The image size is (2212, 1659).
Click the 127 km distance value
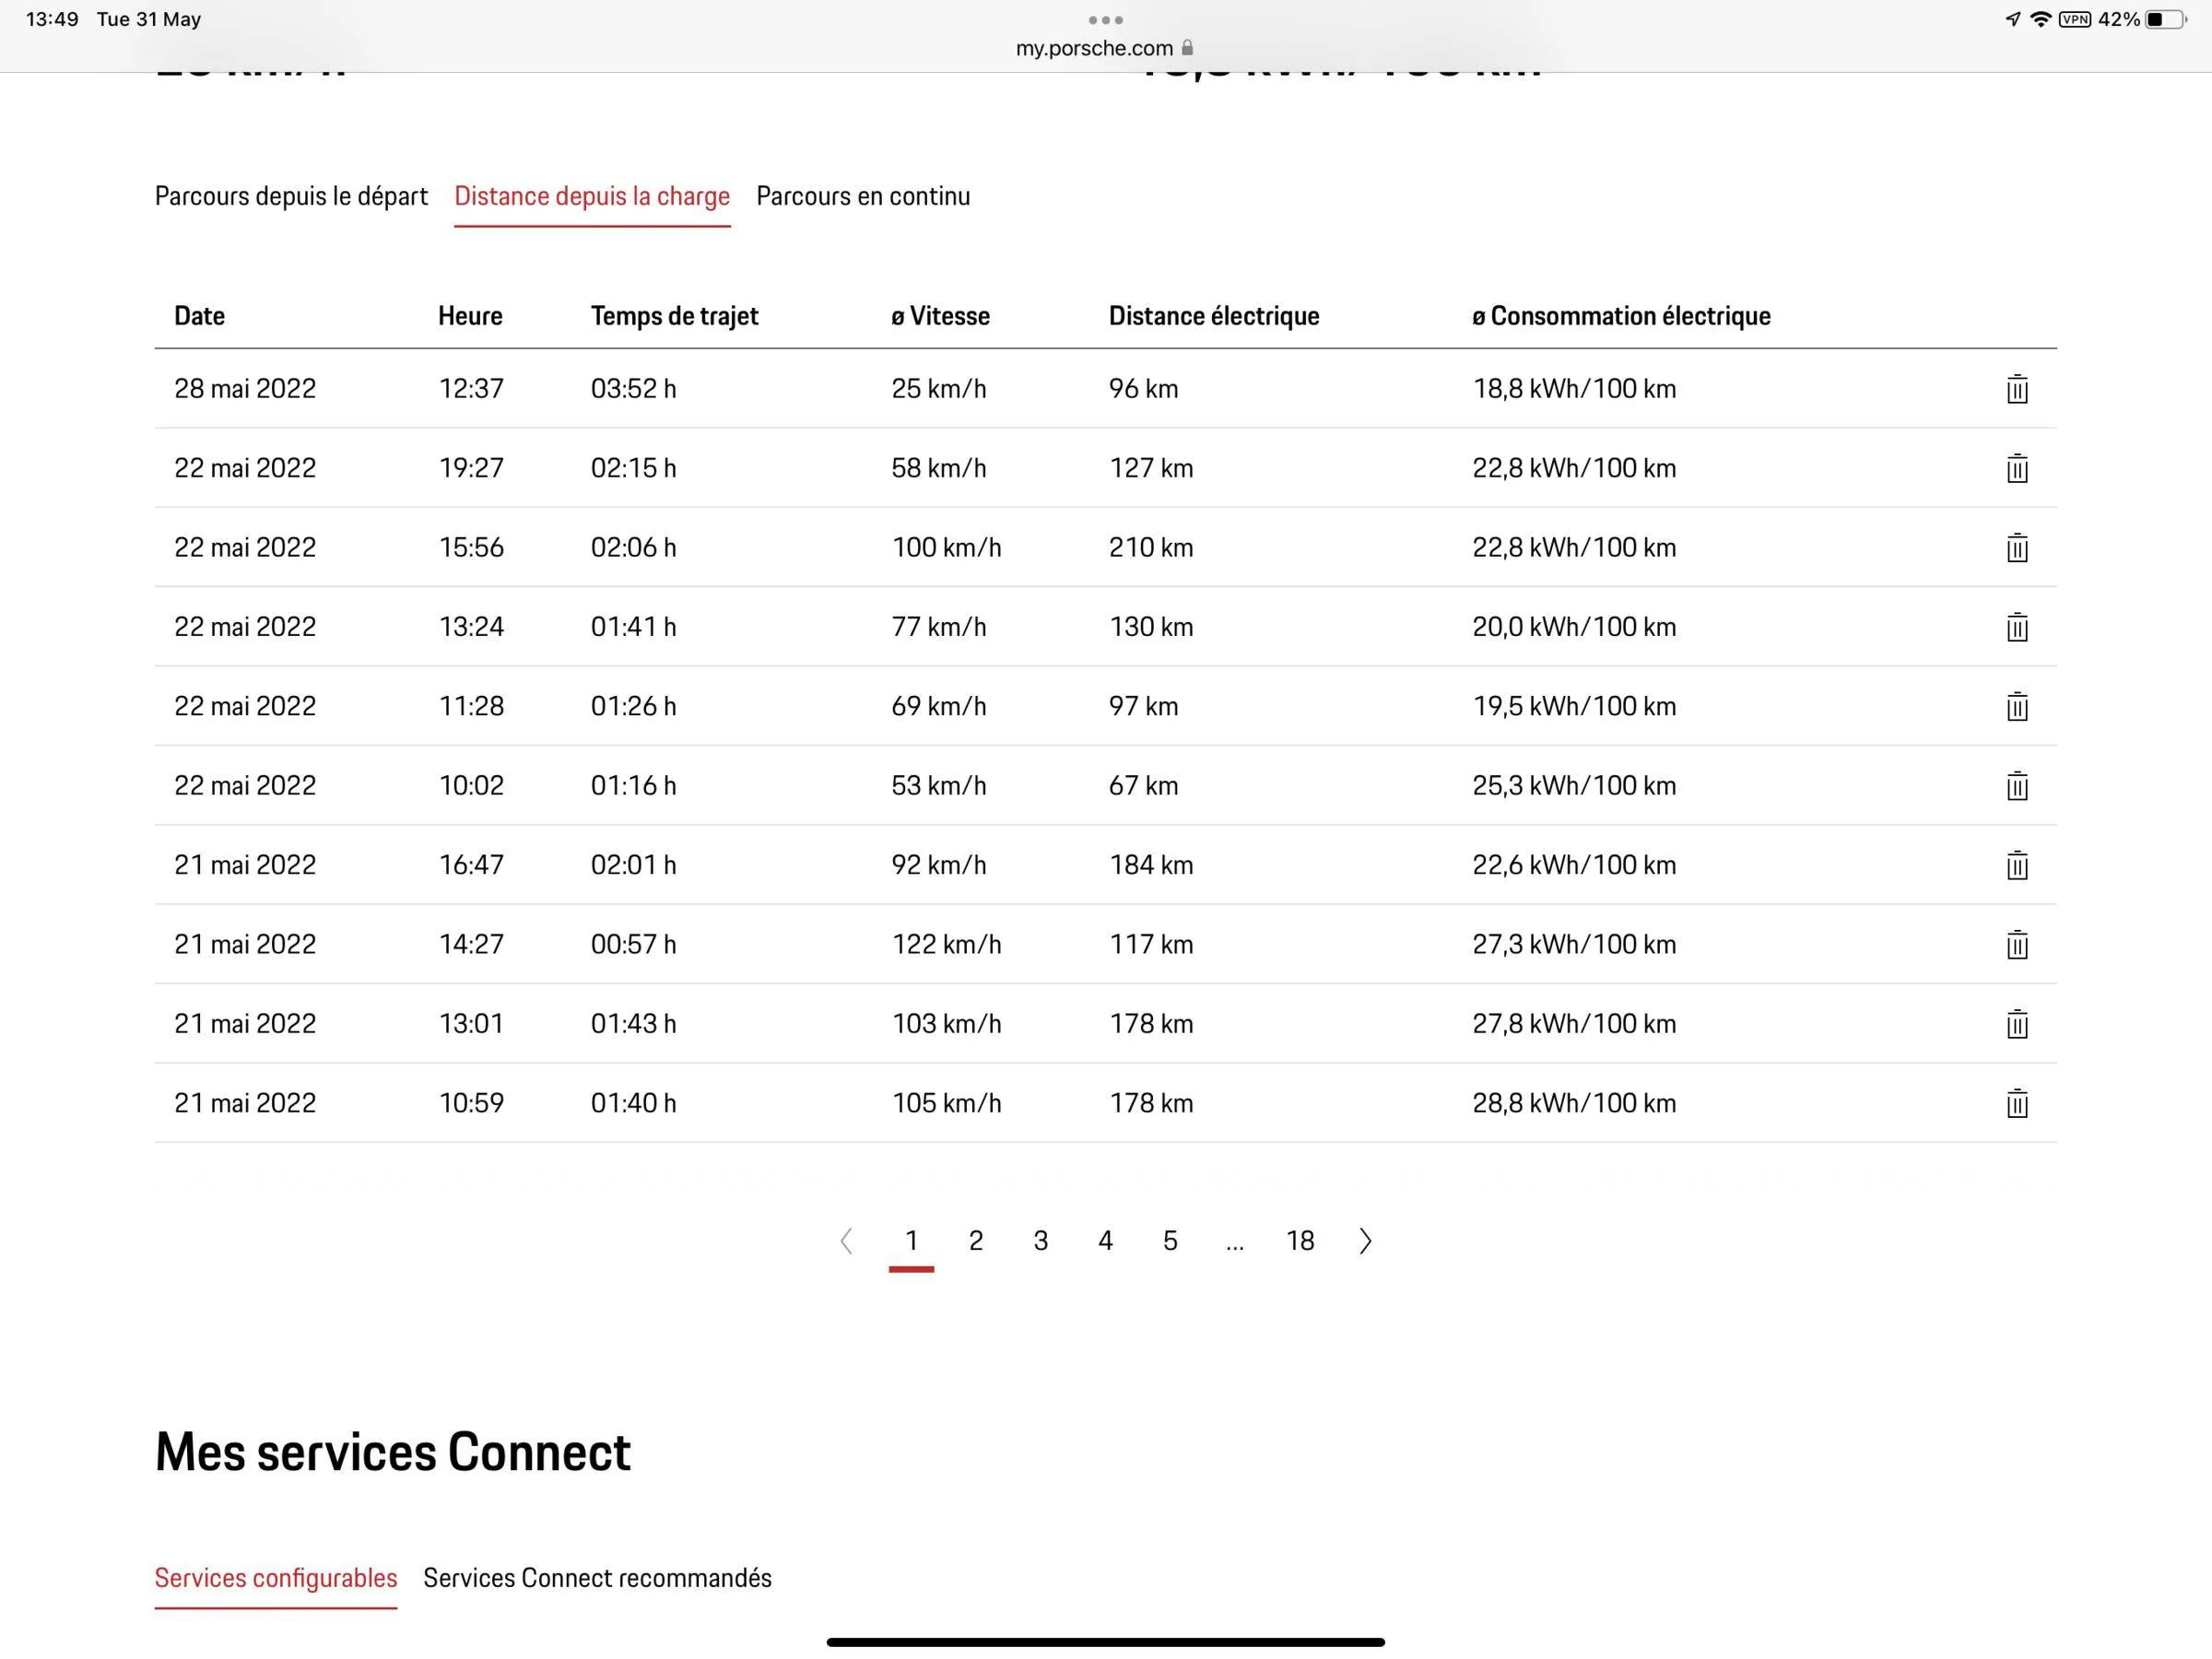pyautogui.click(x=1151, y=468)
